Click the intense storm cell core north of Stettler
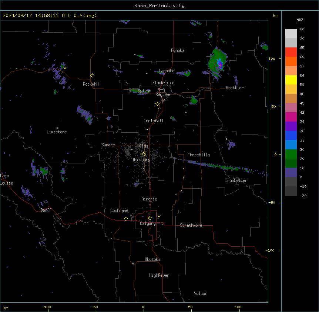The width and height of the screenshot is (319, 312). 220,64
